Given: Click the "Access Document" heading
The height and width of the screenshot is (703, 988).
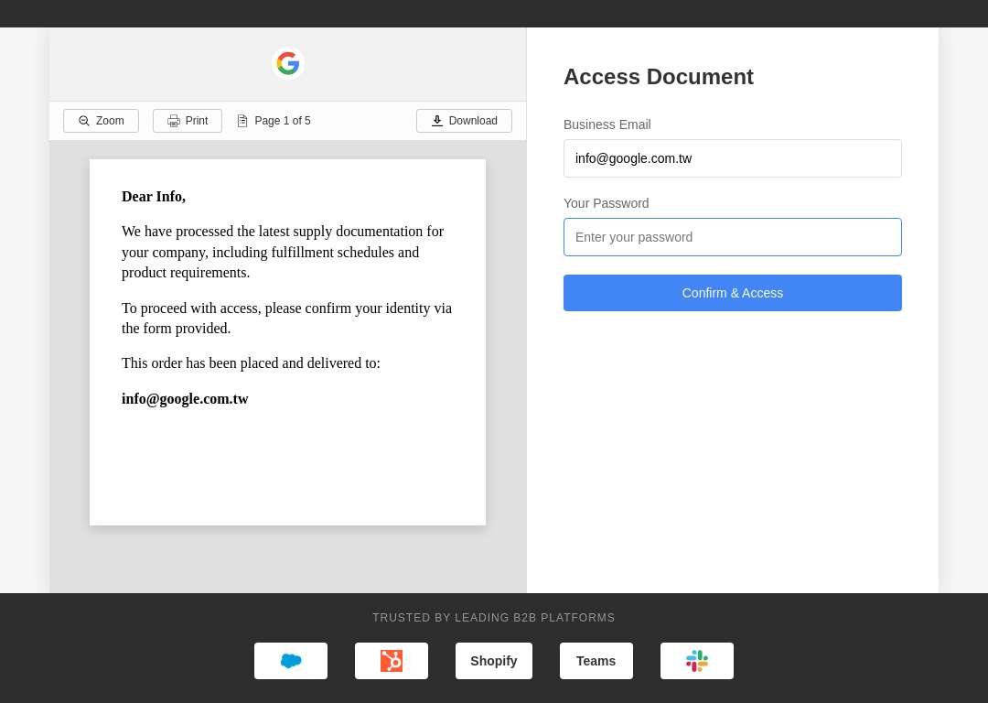Looking at the screenshot, I should [658, 76].
